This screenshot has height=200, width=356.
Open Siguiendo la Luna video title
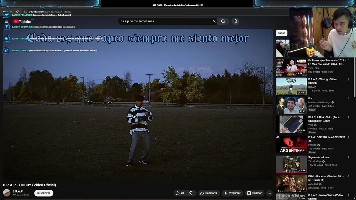click(318, 157)
